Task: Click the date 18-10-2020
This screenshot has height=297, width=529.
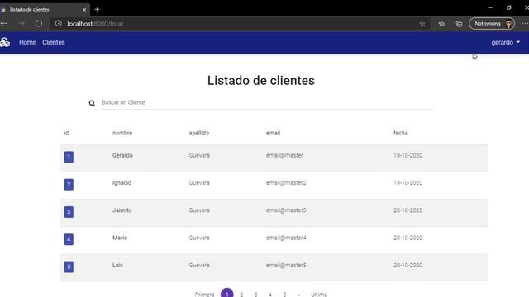Action: [407, 155]
